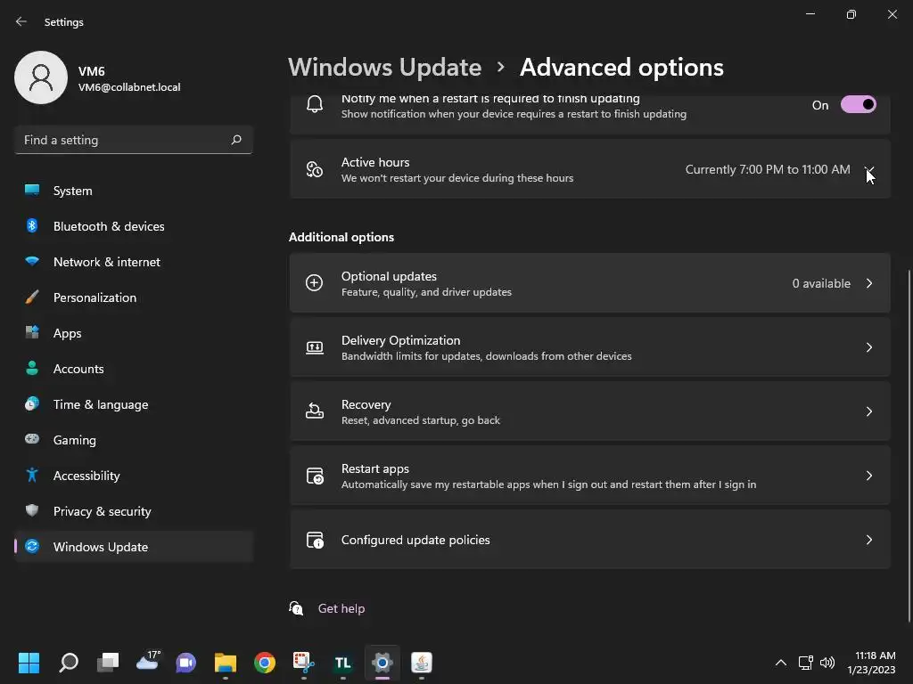This screenshot has width=913, height=684.
Task: Open the TL app on taskbar
Action: pyautogui.click(x=343, y=663)
